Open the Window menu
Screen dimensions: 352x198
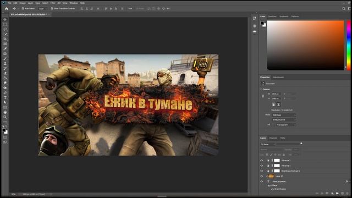(73, 3)
